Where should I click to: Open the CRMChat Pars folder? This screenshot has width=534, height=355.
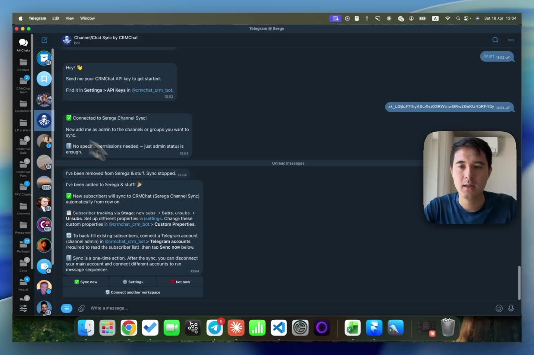23,168
